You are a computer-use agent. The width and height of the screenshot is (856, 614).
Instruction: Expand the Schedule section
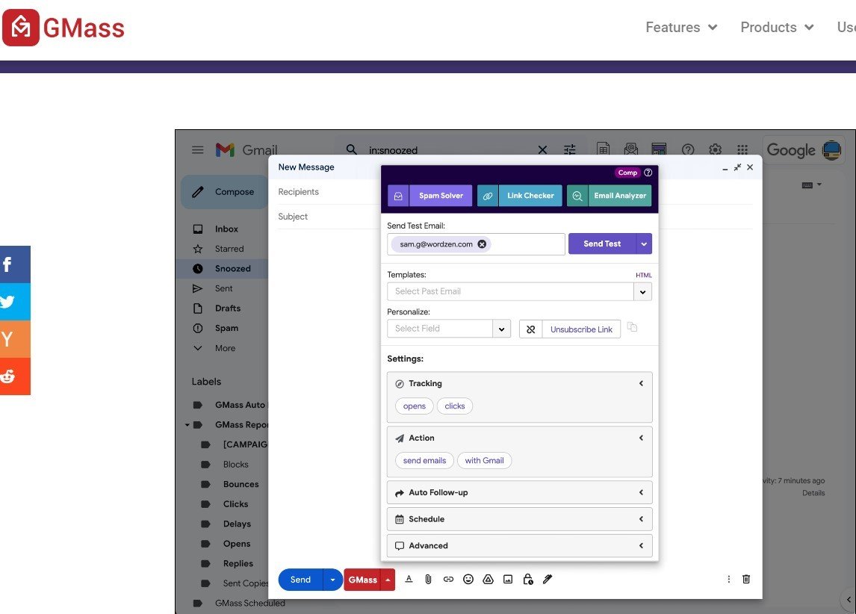520,519
